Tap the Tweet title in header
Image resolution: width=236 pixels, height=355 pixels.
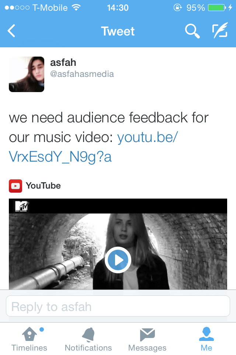click(118, 31)
